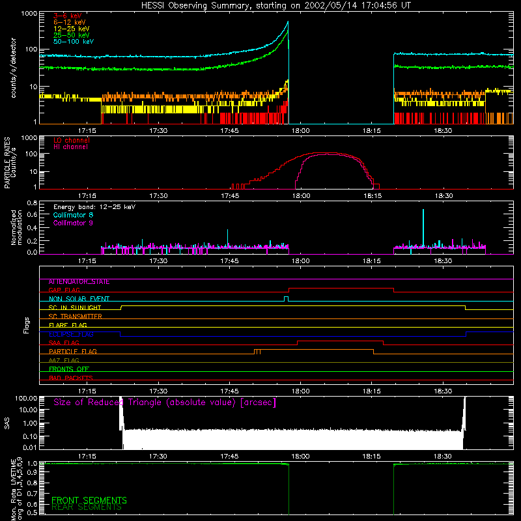Select the 50-100 keV legend label

(x=74, y=42)
